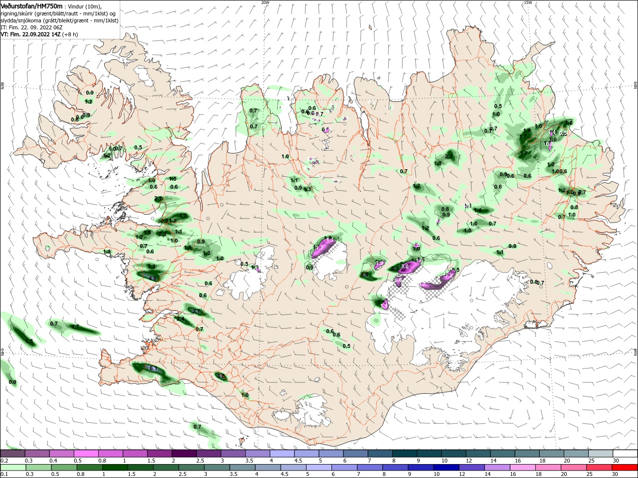Select bottom-row swatch between 4 and 4.5
Screen dimensions: 638x478
(x=269, y=468)
